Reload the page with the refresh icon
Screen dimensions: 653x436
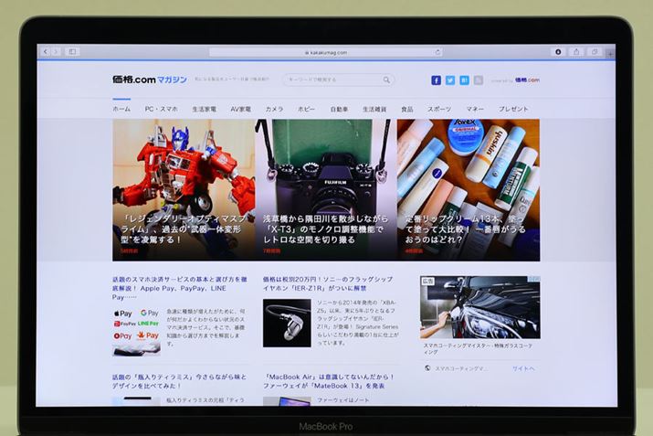(437, 52)
